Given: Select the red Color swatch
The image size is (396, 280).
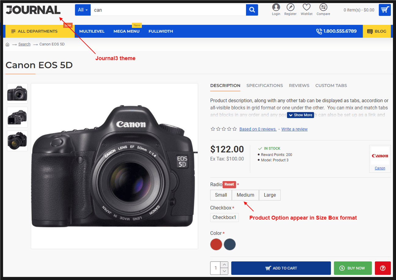Looking at the screenshot, I should coord(216,244).
